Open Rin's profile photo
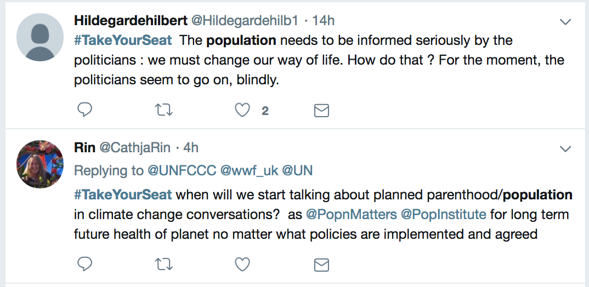589x287 pixels. pos(39,163)
